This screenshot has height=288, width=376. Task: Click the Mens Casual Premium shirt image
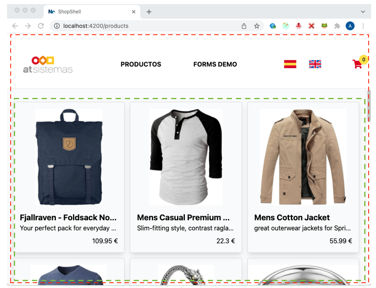click(x=186, y=157)
